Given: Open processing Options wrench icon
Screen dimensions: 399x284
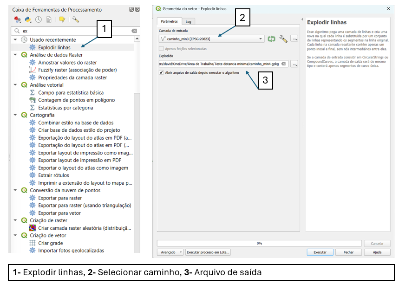Looking at the screenshot, I should (76, 19).
